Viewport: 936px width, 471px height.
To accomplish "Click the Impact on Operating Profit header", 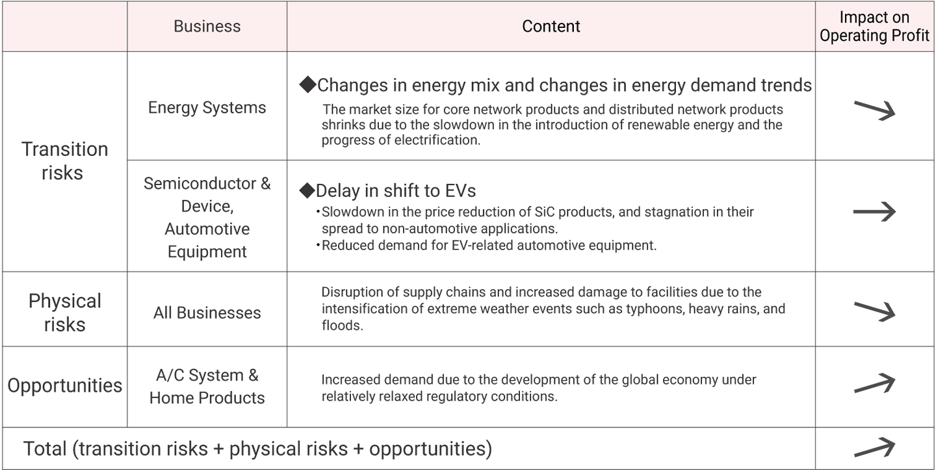I will [874, 27].
